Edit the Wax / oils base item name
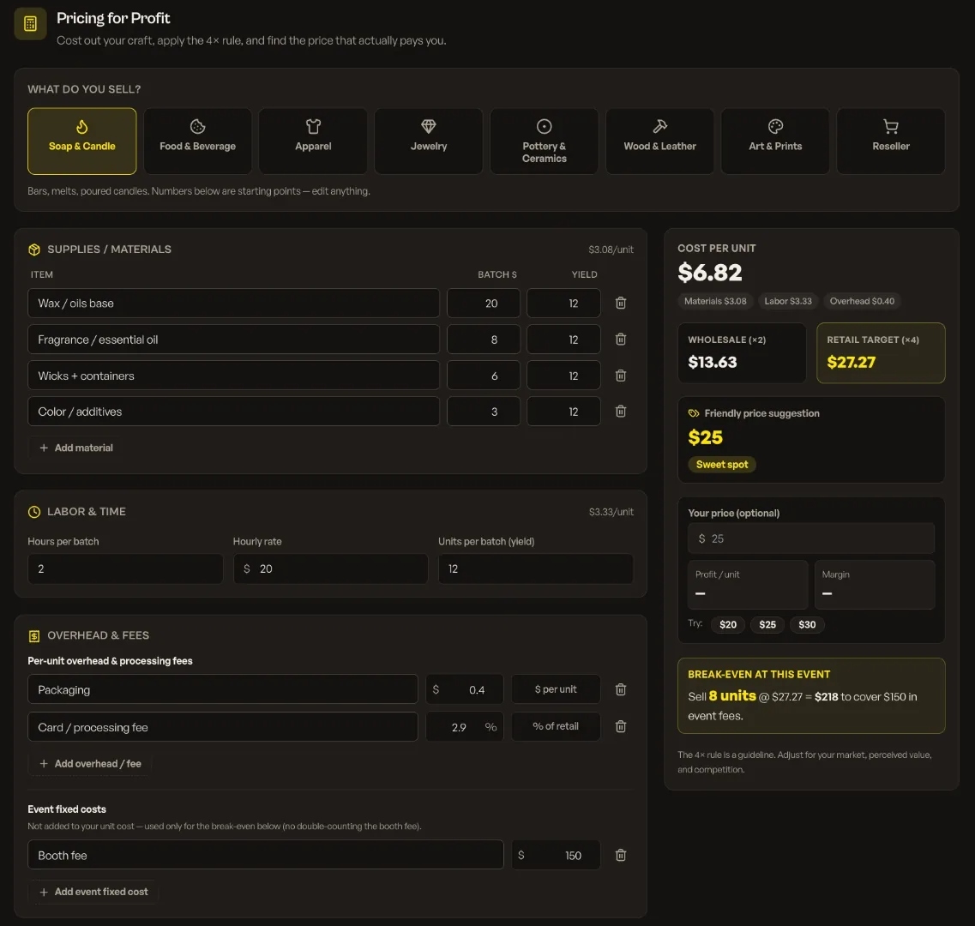Image resolution: width=975 pixels, height=926 pixels. click(x=234, y=303)
